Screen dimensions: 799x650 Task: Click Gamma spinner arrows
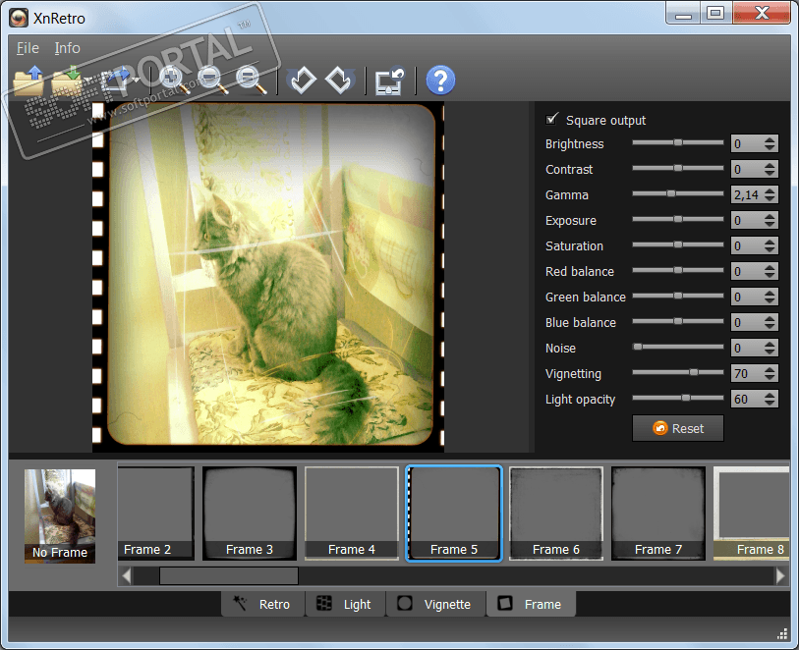click(x=770, y=194)
